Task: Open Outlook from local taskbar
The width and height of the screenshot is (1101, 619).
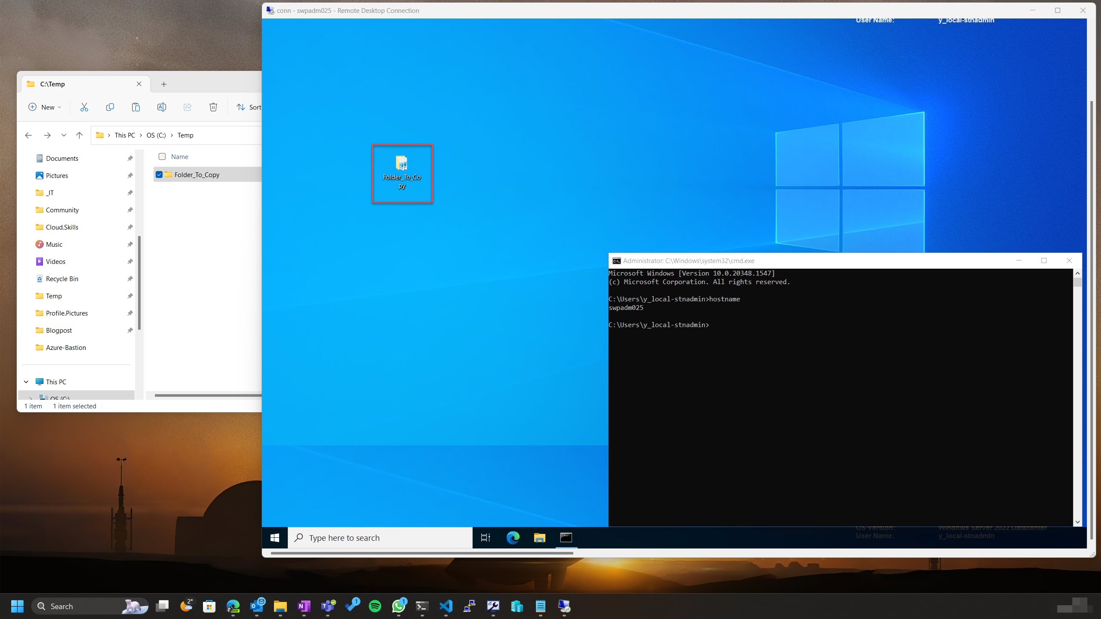Action: click(257, 606)
